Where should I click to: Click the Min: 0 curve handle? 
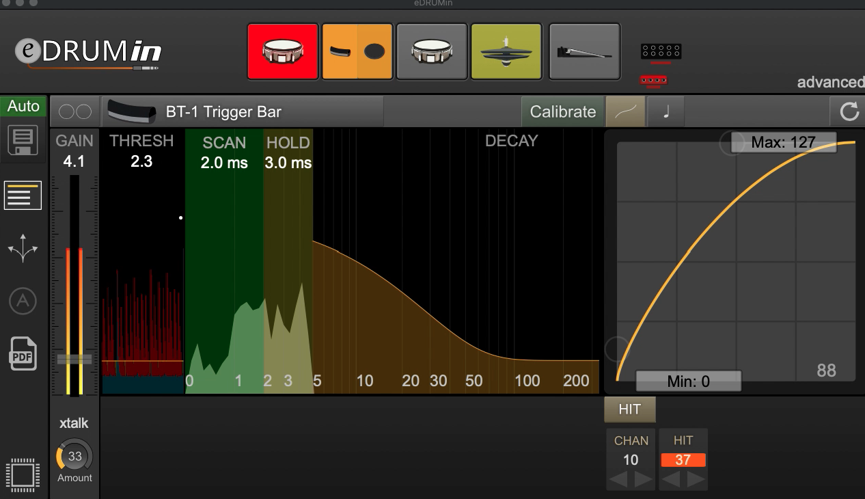coord(689,381)
